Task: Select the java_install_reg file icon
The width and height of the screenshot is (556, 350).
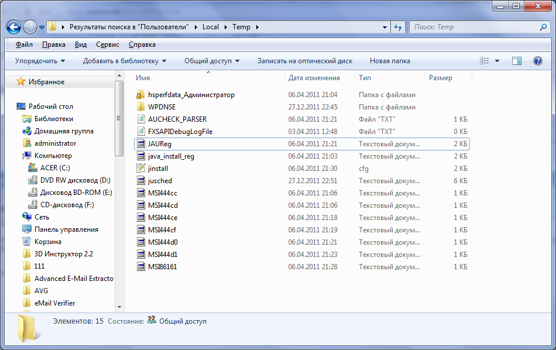Action: (x=141, y=156)
